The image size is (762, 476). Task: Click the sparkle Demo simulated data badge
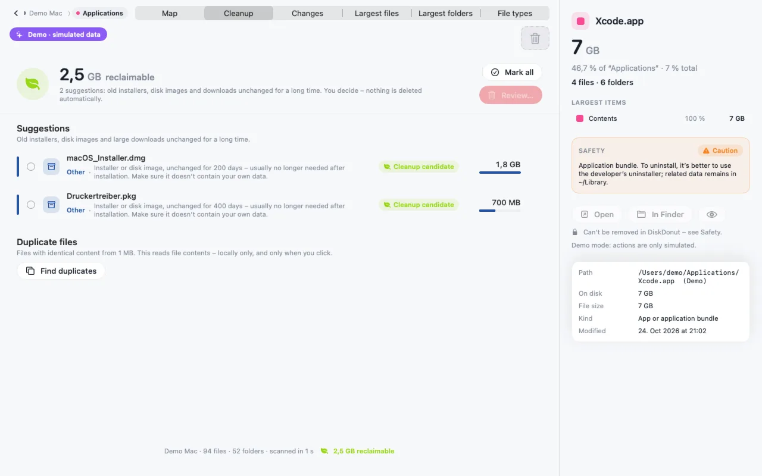(58, 35)
